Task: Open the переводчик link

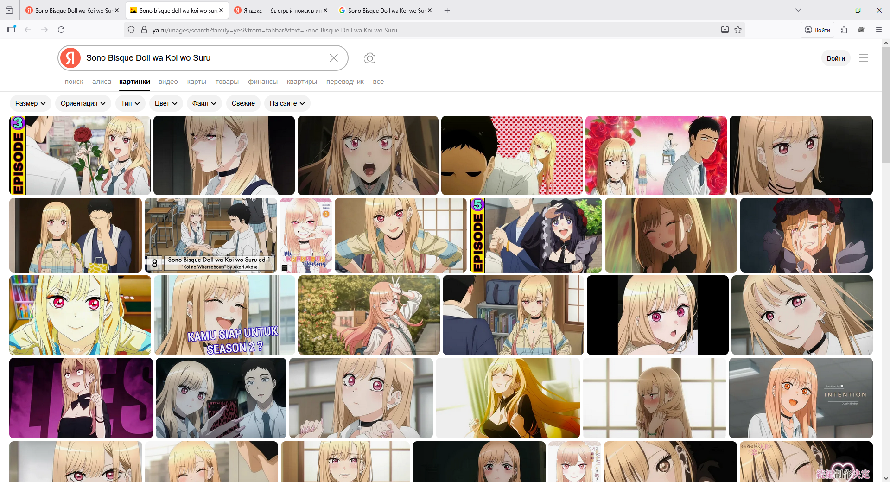Action: point(344,82)
